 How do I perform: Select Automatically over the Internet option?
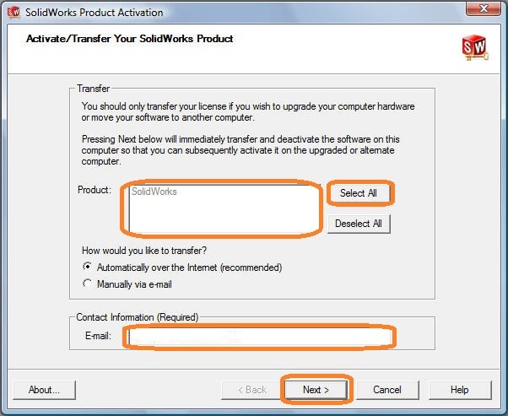click(x=87, y=267)
